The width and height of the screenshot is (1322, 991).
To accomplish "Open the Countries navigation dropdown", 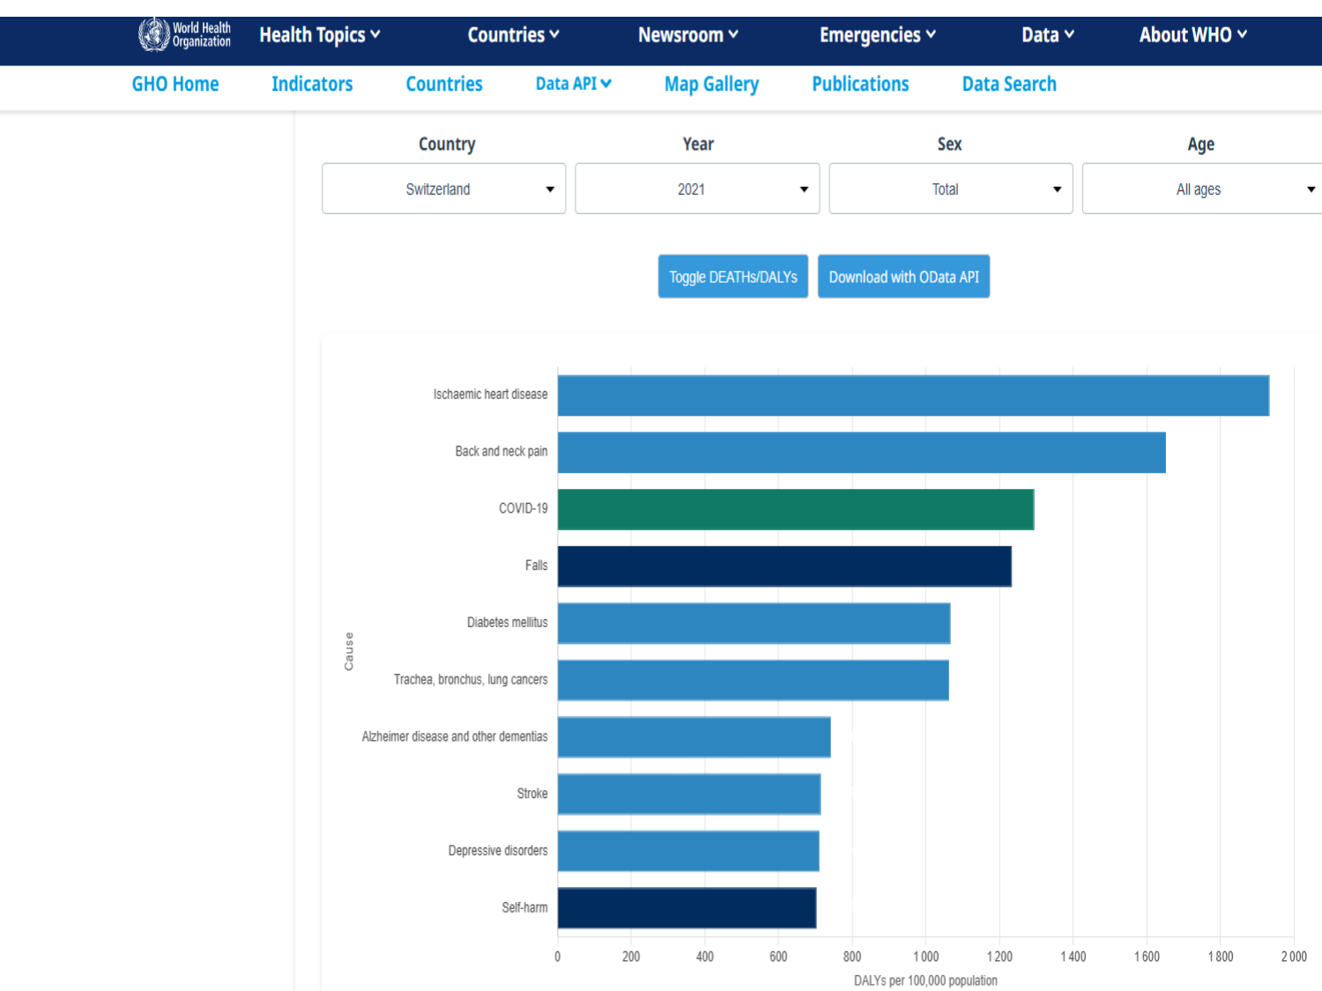I will coord(513,35).
